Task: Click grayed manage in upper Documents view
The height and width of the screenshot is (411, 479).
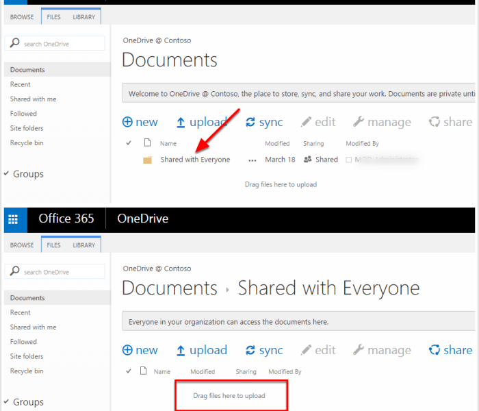Action: click(382, 122)
